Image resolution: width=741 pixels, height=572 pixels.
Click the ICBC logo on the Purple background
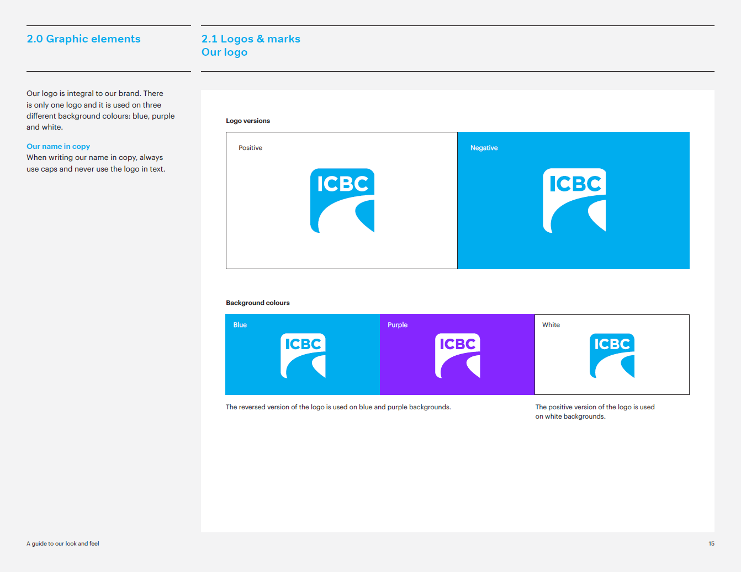(x=458, y=356)
